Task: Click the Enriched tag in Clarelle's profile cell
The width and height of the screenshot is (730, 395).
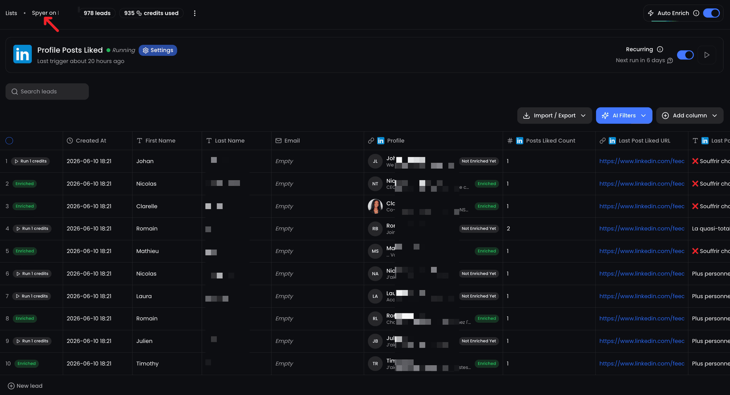Action: (x=487, y=206)
